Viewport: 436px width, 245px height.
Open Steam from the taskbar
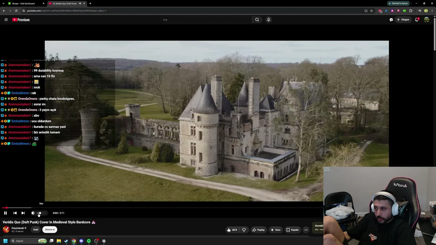pyautogui.click(x=66, y=241)
